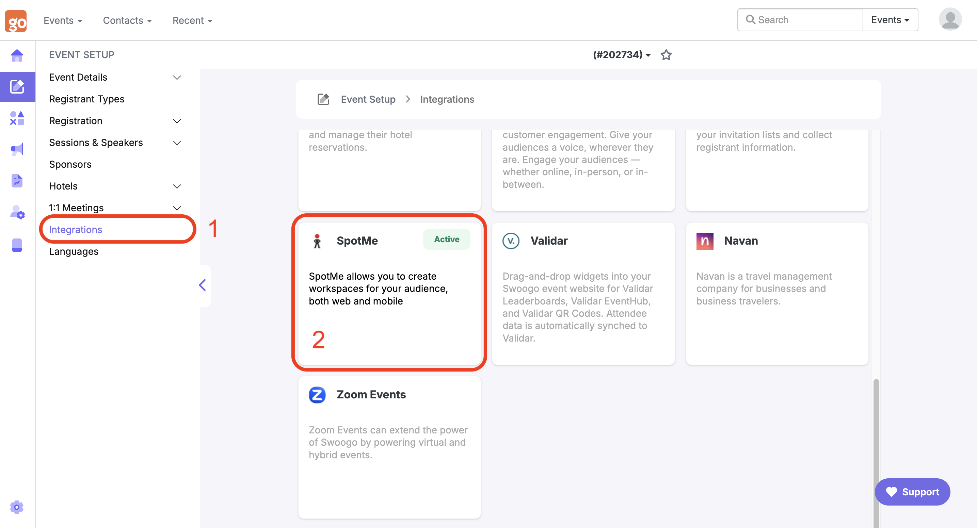Open the Events top menu
This screenshot has width=977, height=528.
tap(63, 20)
